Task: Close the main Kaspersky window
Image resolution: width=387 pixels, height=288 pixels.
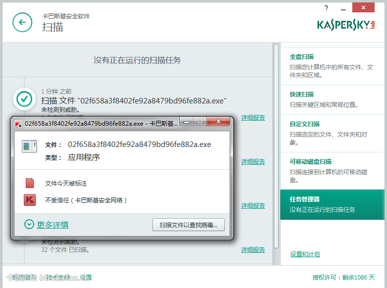Action: [x=363, y=7]
